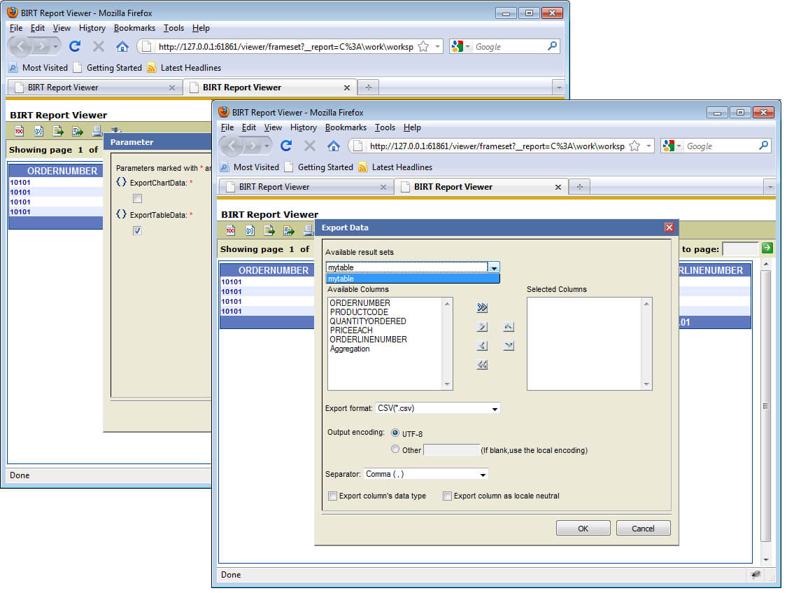The image size is (787, 593).
Task: Click Home icon in front Firefox window
Action: click(333, 146)
